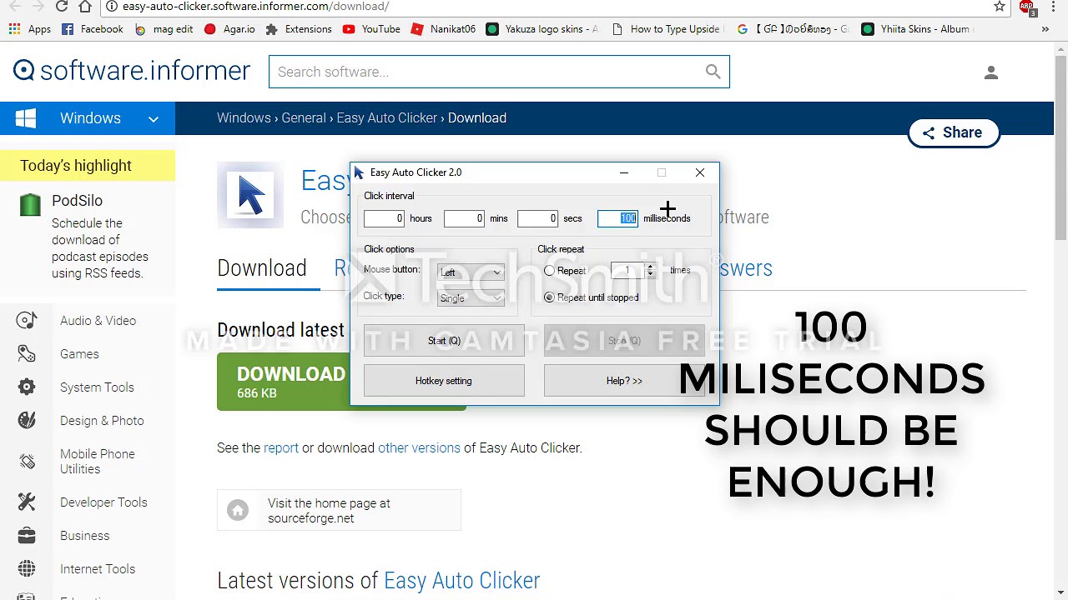
Task: Open the PodSilo highlight link
Action: (x=77, y=201)
